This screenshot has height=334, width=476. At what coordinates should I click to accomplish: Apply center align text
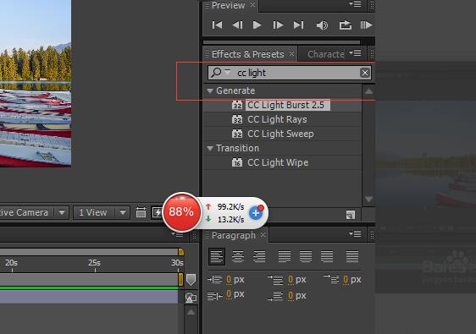(x=238, y=256)
